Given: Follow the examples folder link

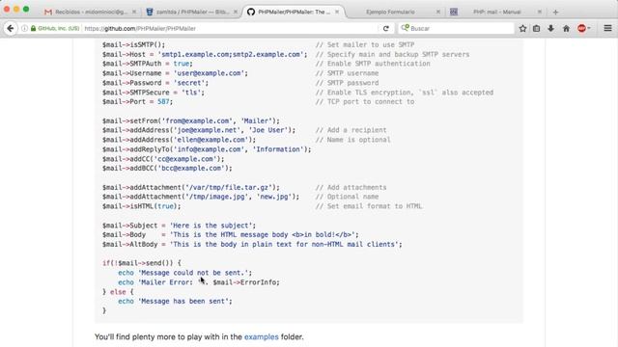Looking at the screenshot, I should tap(262, 336).
